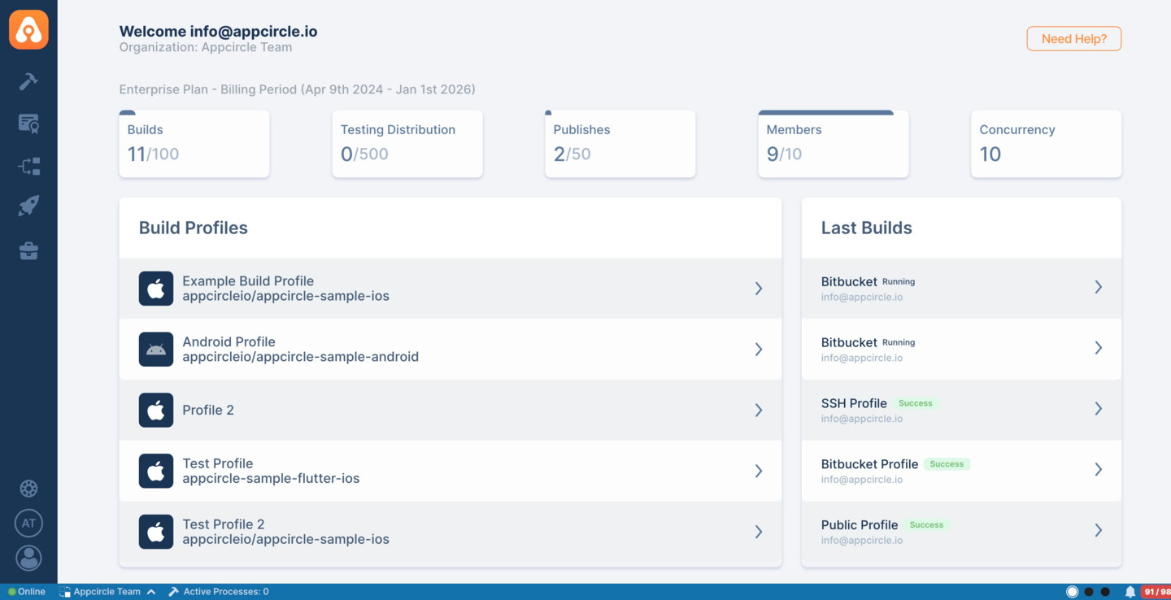Select the Builds usage card
The image size is (1171, 600).
click(x=194, y=144)
